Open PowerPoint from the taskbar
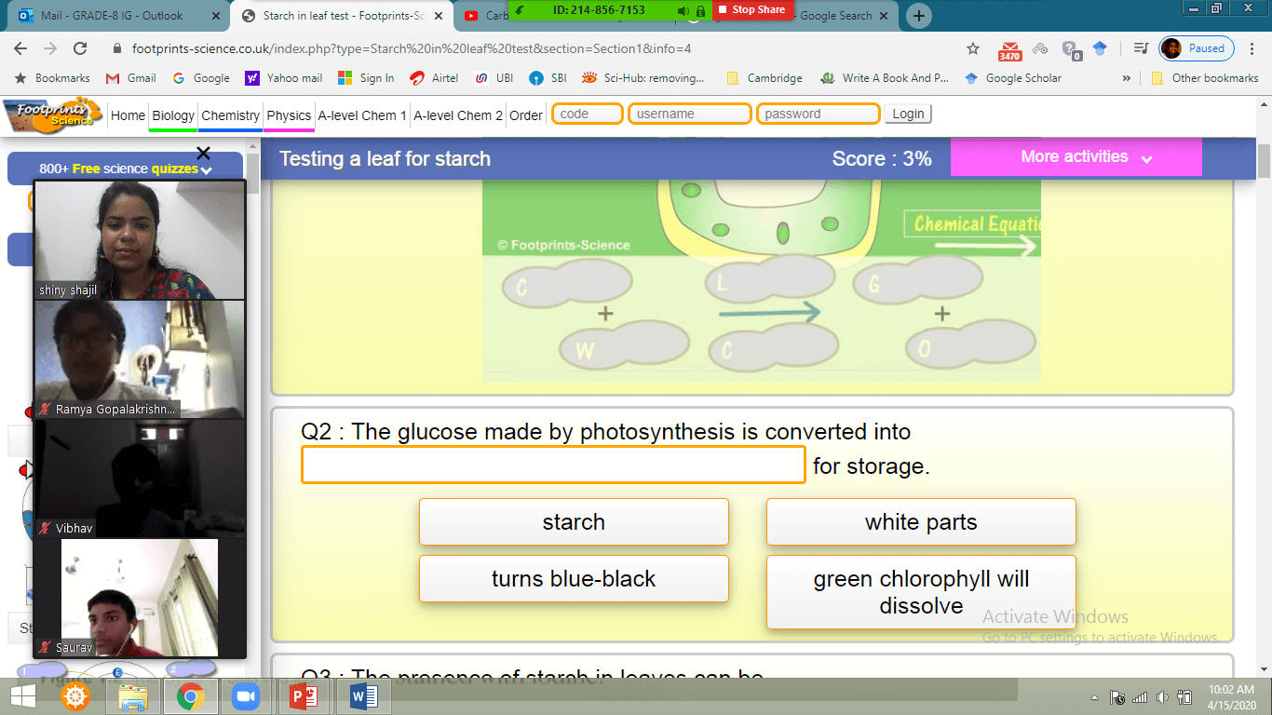Viewport: 1272px width, 715px height. coord(304,696)
